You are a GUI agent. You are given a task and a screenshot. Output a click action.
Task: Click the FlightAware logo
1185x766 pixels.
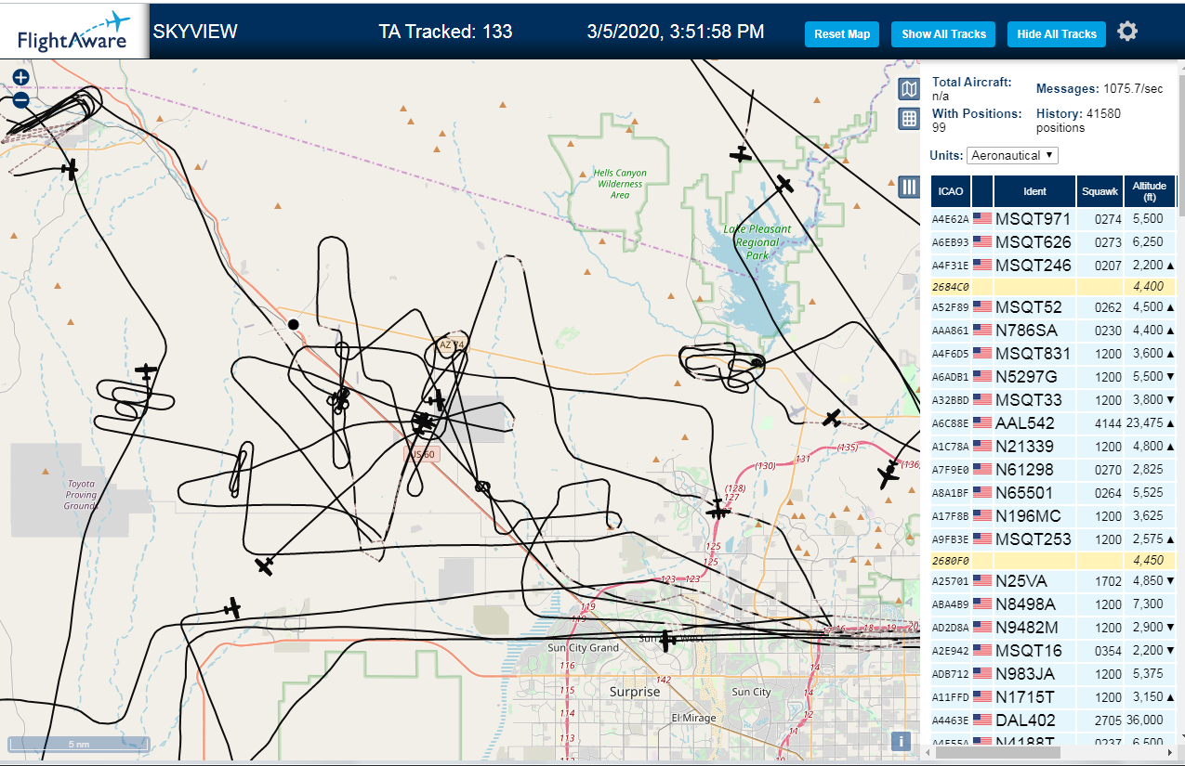[x=74, y=32]
